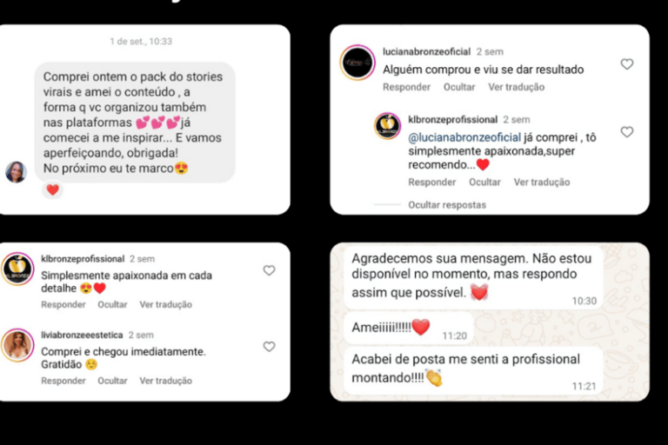Screen dimensions: 668x445
Task: Open lucianabronzeoficial profile avatar
Action: [357, 63]
